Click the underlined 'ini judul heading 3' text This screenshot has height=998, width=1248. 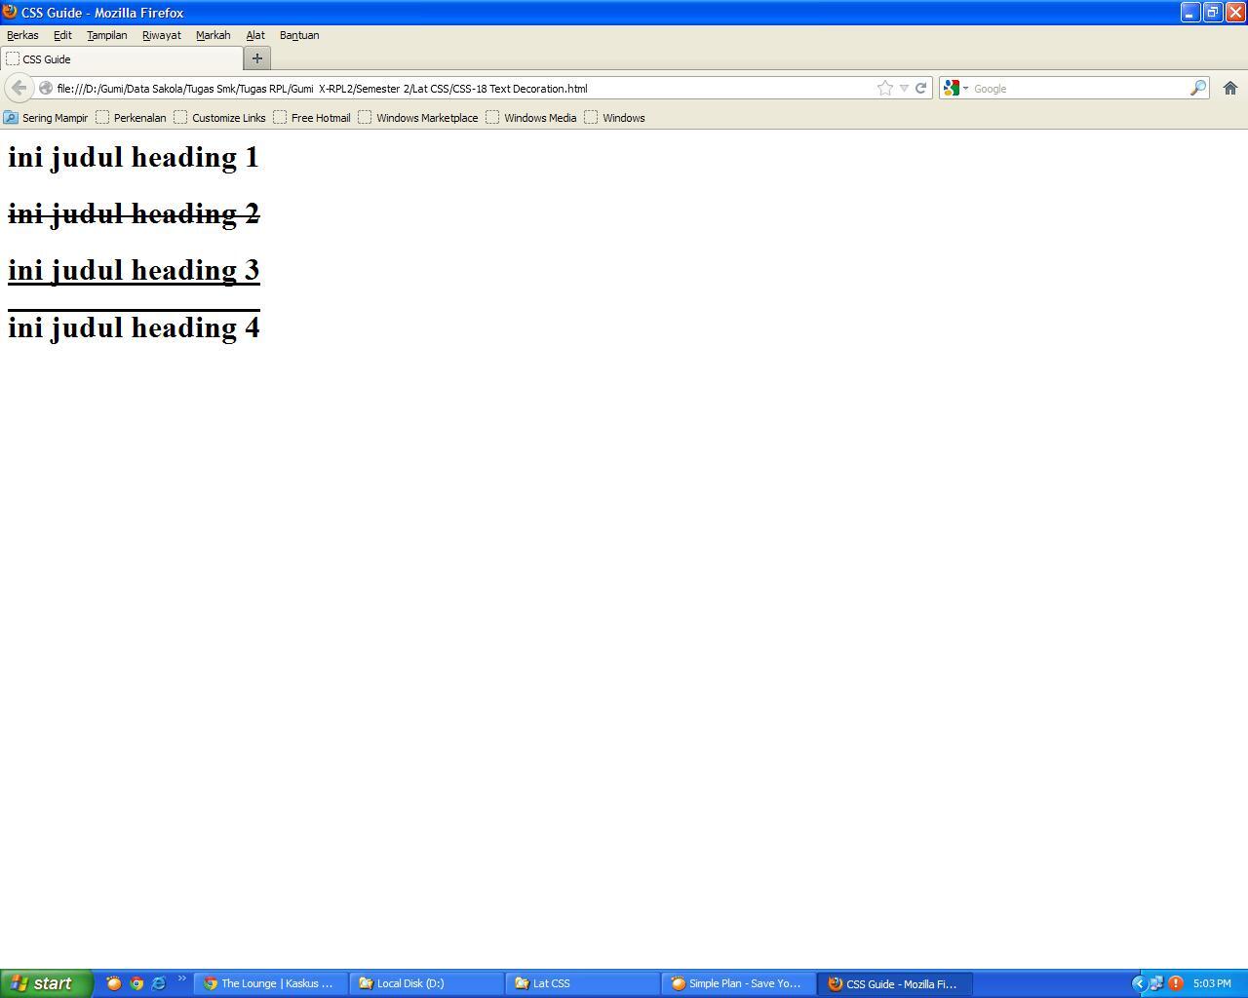pyautogui.click(x=134, y=270)
